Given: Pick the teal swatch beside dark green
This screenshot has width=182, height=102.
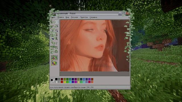Looking at the screenshot, I should click(70, 79).
